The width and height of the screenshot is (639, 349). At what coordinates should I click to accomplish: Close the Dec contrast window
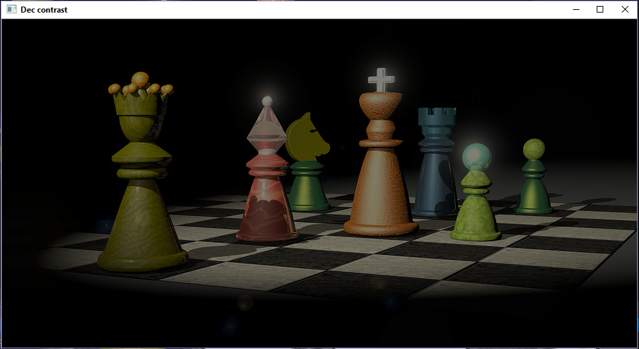click(624, 9)
